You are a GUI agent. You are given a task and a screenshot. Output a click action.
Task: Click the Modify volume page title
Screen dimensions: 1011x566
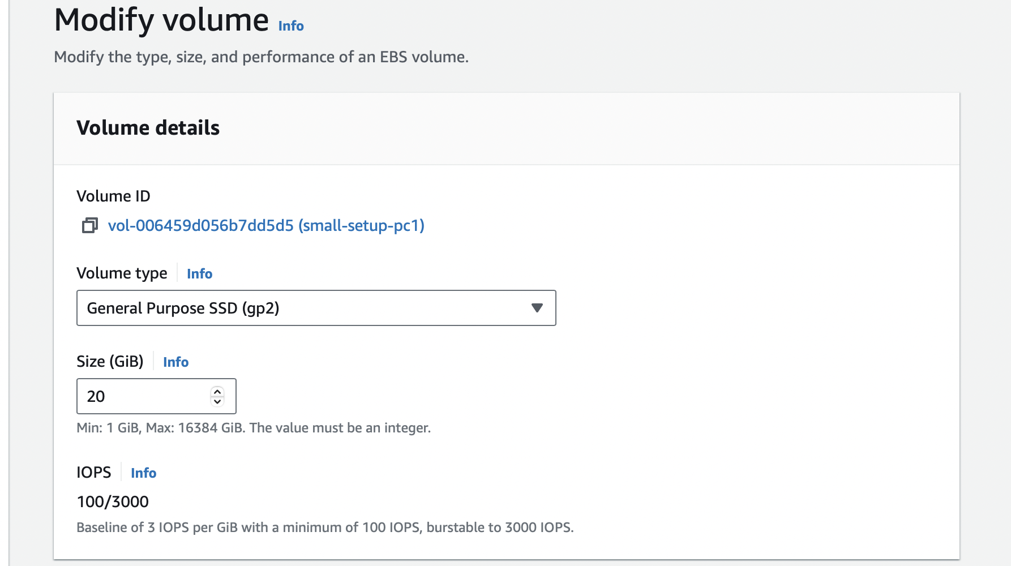tap(161, 20)
